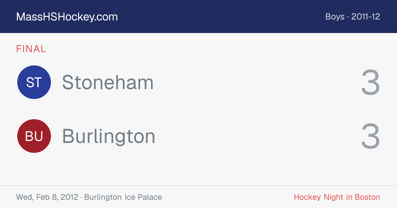Open the Stoneham team name

click(x=108, y=82)
